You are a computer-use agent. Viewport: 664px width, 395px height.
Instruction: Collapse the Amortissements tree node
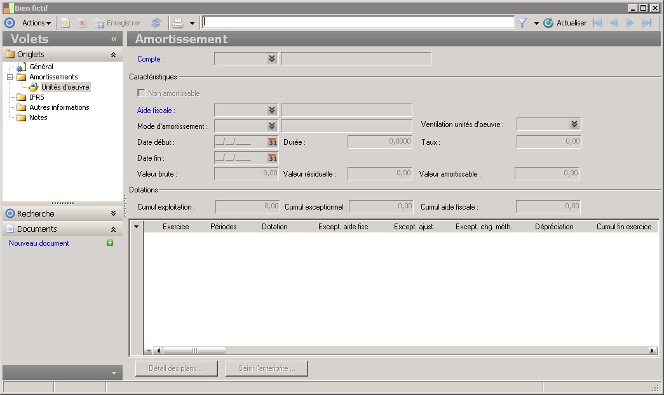[x=10, y=77]
